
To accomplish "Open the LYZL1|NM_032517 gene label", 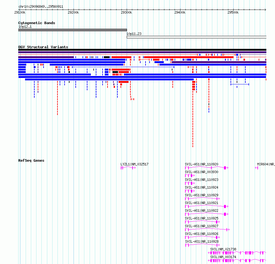I will pyautogui.click(x=134, y=164).
